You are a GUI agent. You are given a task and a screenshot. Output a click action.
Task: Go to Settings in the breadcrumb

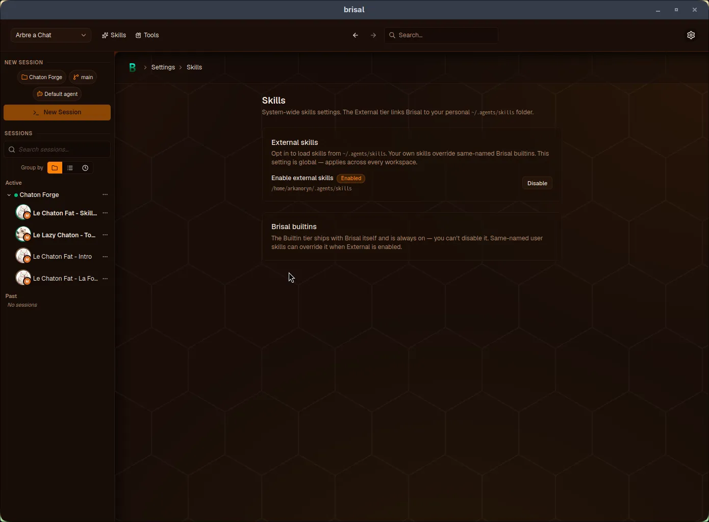click(x=163, y=67)
